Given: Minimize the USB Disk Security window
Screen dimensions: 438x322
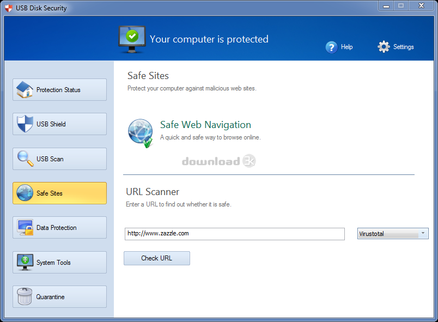Looking at the screenshot, I should click(386, 6).
